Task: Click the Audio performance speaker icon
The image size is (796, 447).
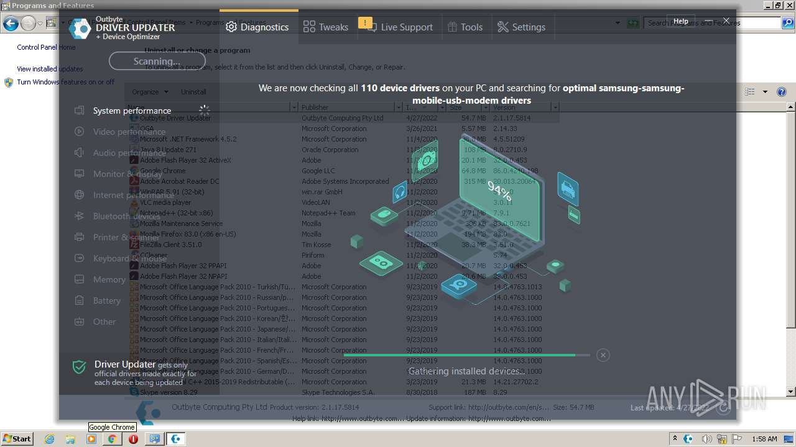Action: point(79,153)
